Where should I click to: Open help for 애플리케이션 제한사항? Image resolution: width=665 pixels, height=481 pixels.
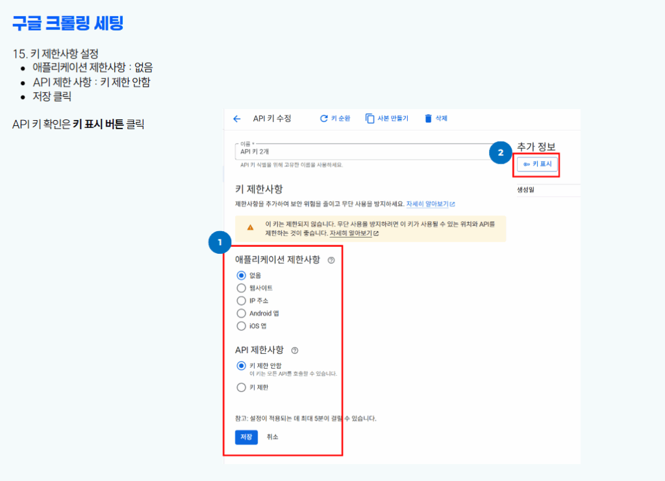(330, 260)
